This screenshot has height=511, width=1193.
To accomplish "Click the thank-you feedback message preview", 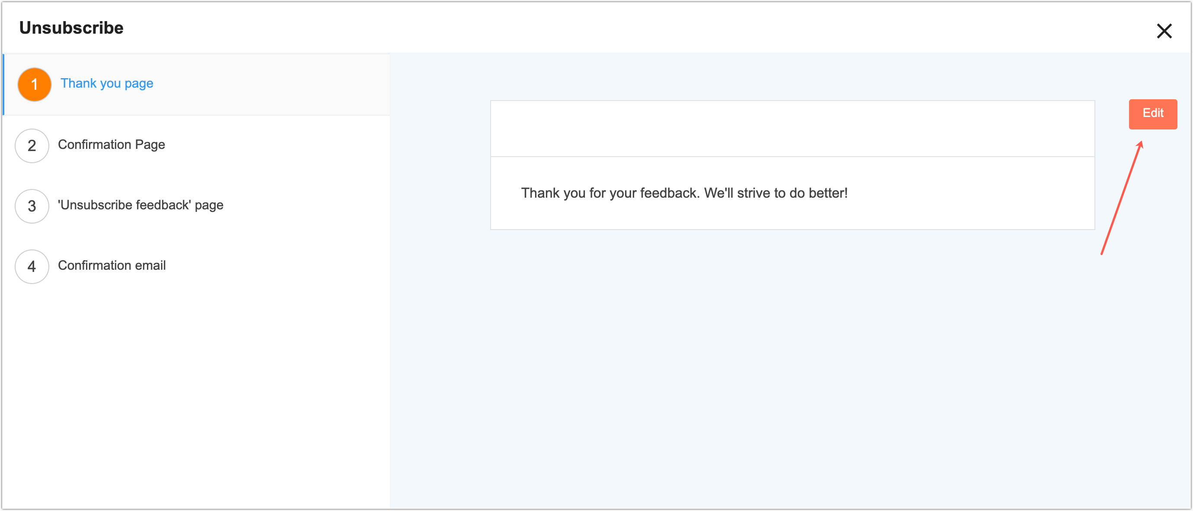I will click(684, 193).
